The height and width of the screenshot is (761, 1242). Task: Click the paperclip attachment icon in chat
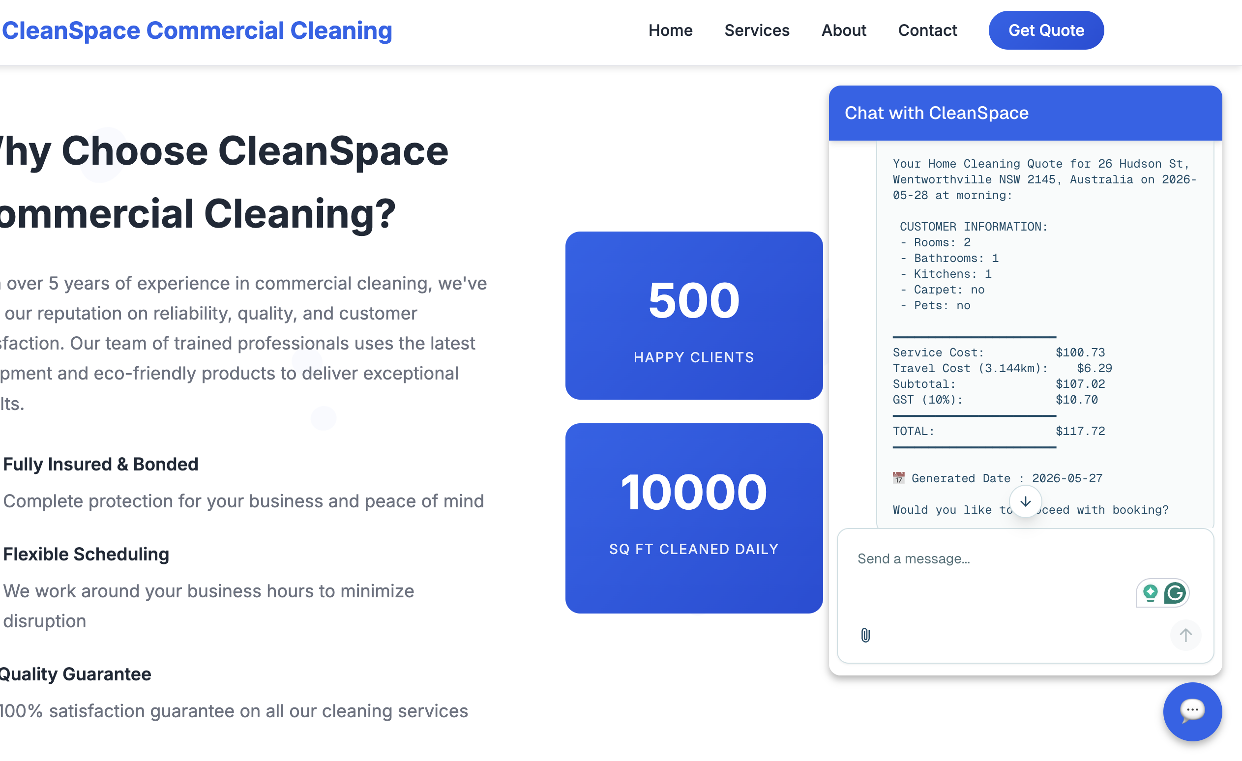tap(865, 635)
